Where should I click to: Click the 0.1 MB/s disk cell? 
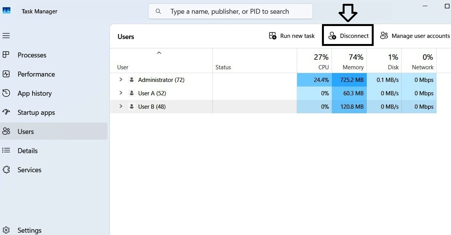(x=384, y=80)
